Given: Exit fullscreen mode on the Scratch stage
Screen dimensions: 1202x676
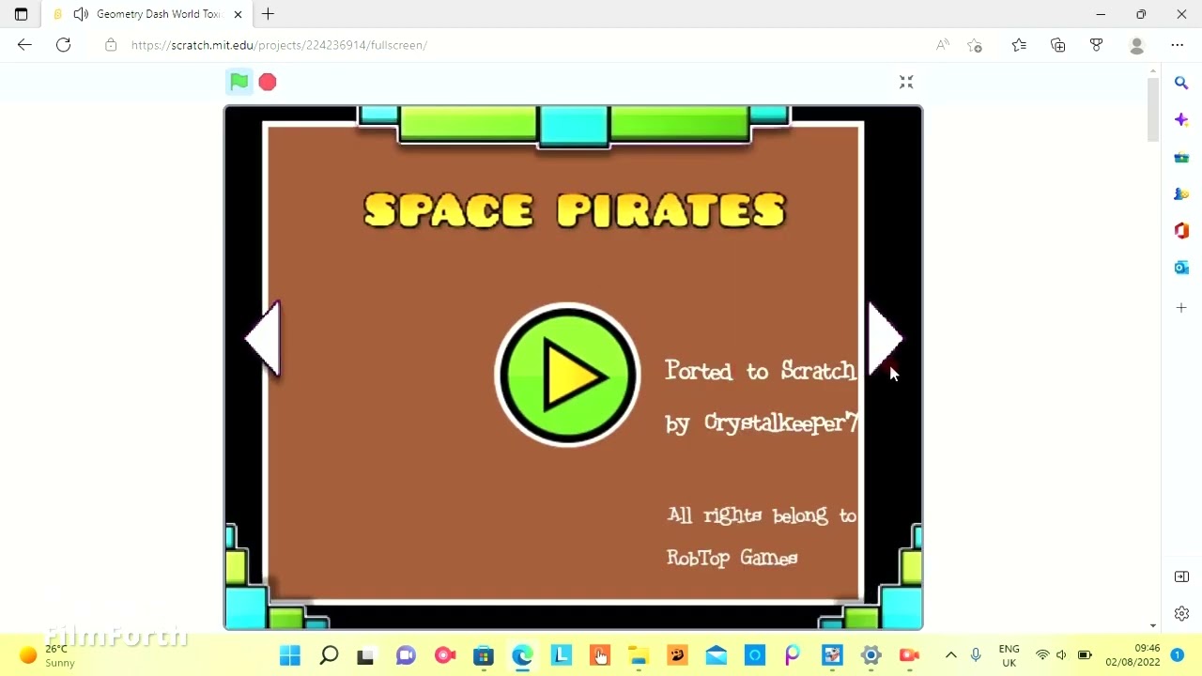Looking at the screenshot, I should [906, 83].
